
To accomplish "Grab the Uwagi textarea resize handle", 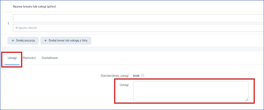I will point(247,100).
